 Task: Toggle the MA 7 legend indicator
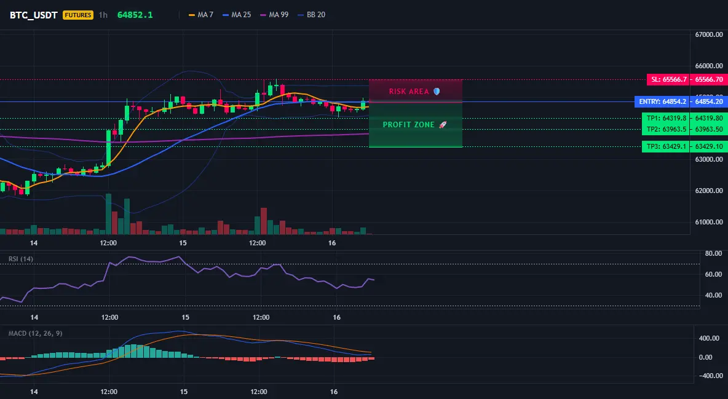(x=201, y=15)
